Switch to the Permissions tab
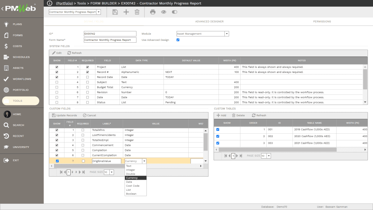The image size is (373, 210). (x=322, y=22)
